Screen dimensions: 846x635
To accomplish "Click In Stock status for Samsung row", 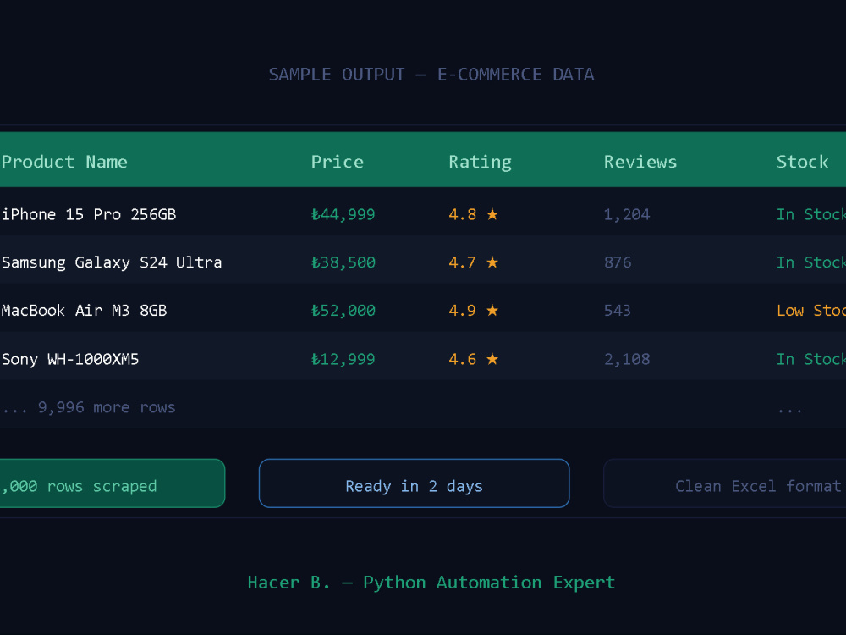I will pyautogui.click(x=811, y=262).
